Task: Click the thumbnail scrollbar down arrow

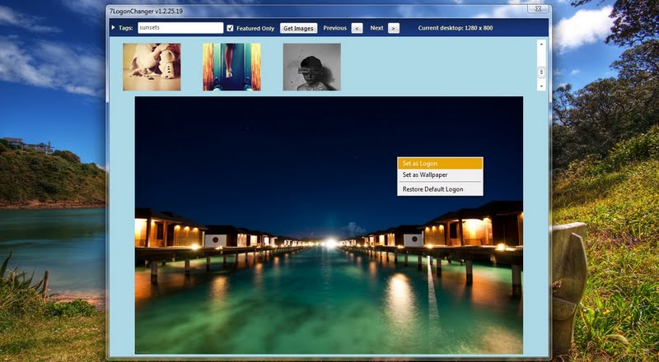Action: coord(541,86)
